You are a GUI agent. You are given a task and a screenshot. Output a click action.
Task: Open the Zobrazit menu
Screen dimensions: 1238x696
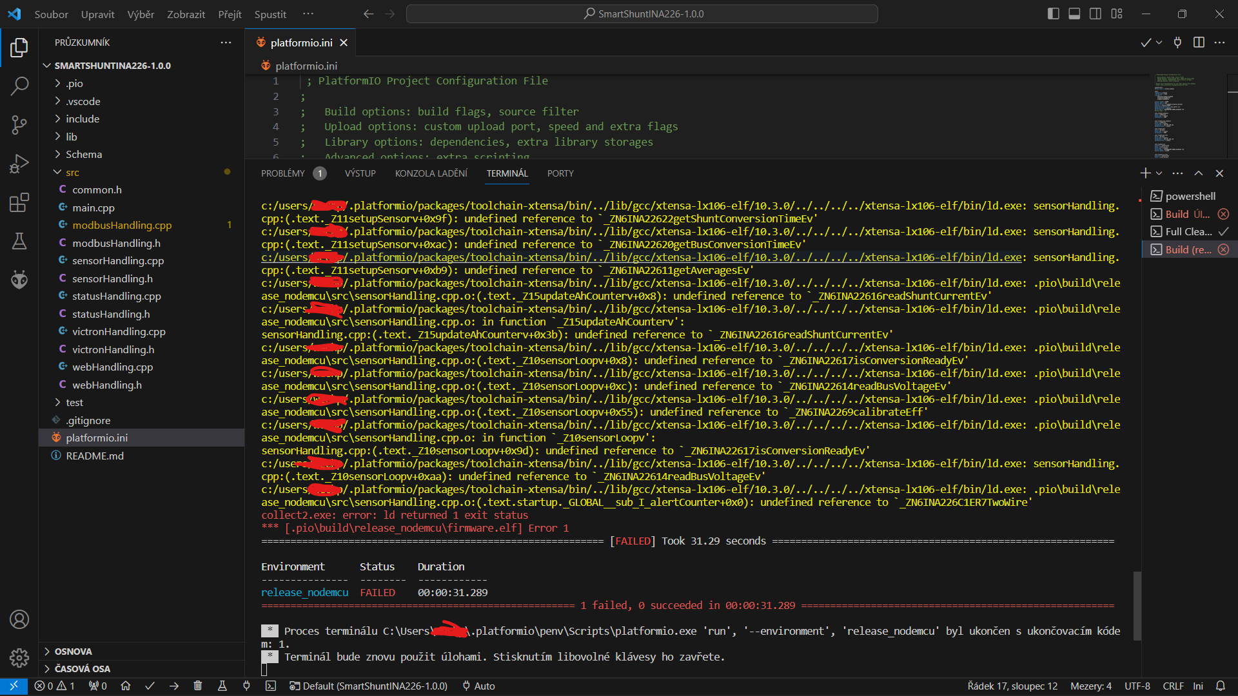tap(186, 14)
